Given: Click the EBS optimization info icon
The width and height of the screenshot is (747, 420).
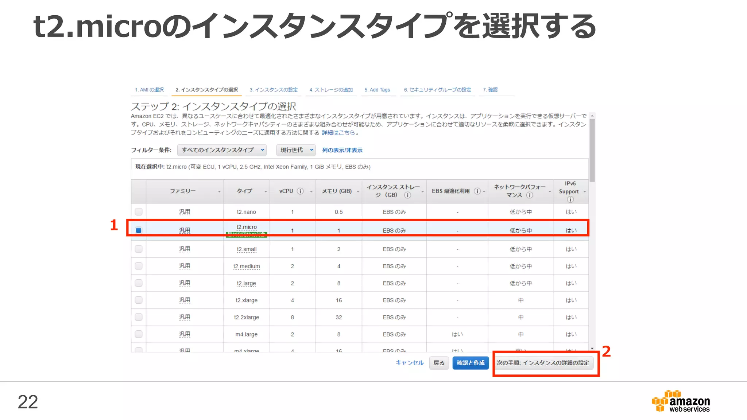Looking at the screenshot, I should point(477,191).
